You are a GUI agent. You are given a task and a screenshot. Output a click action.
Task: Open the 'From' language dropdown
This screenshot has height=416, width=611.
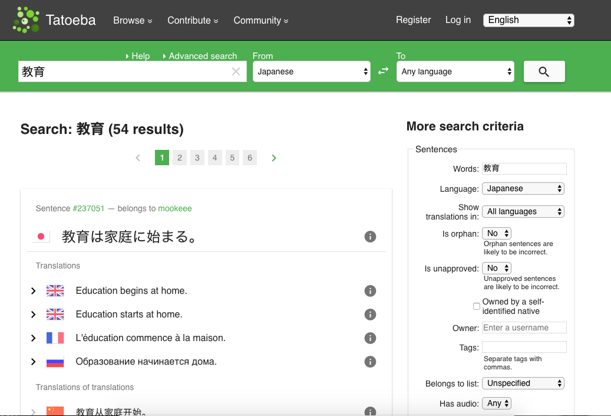(x=311, y=71)
